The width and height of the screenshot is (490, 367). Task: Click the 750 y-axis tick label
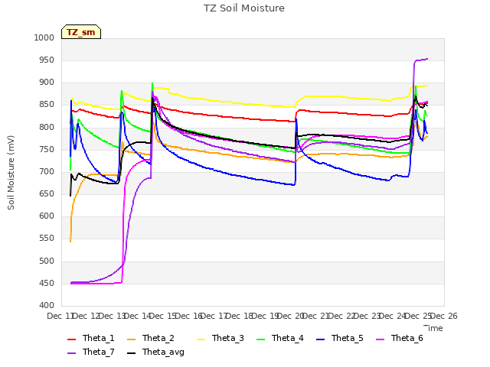click(47, 149)
